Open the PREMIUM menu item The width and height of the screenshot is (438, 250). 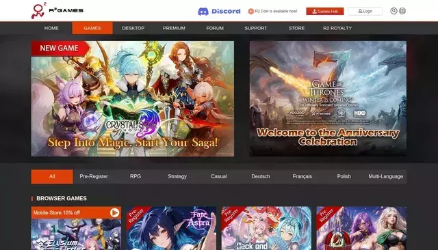tap(174, 28)
